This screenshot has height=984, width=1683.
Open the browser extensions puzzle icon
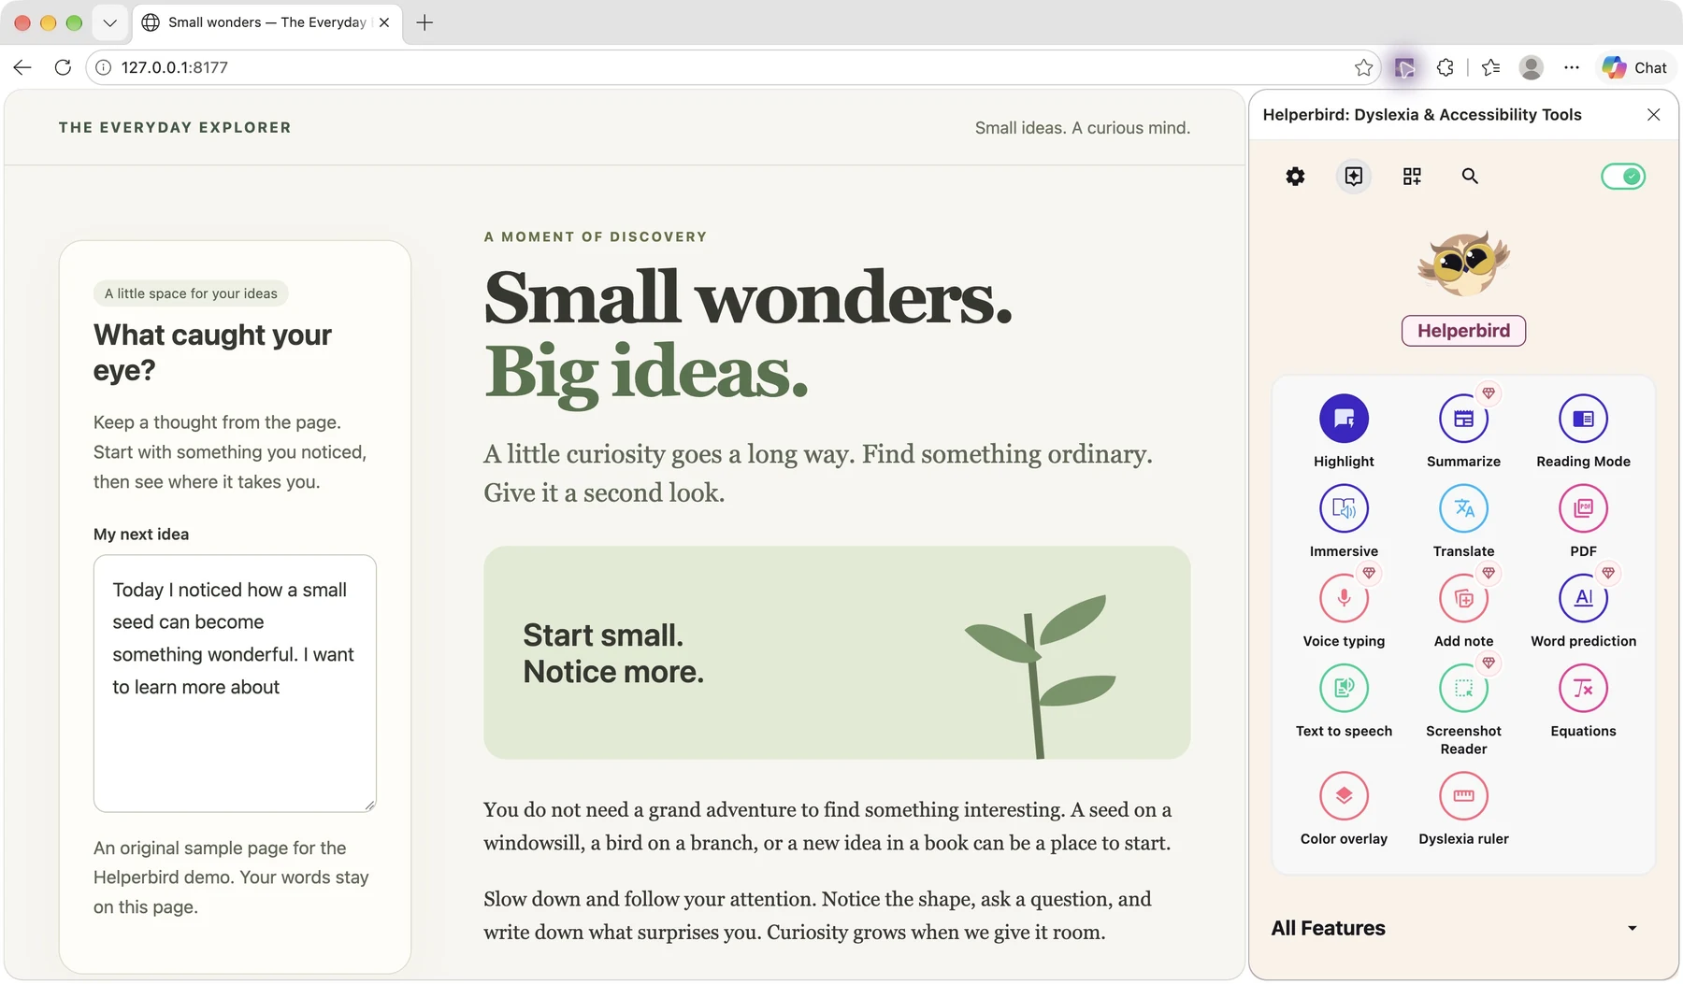[x=1446, y=67]
